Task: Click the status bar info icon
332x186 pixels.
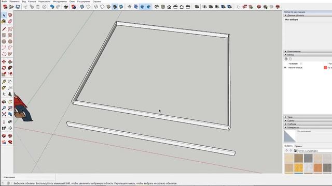Action: coord(8,183)
